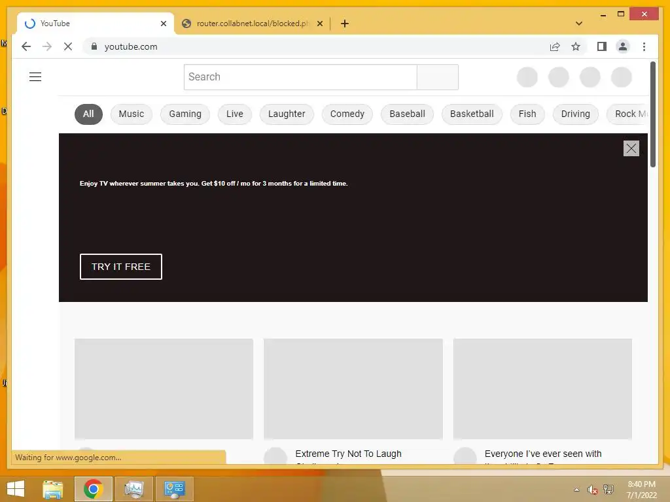
Task: Click the Chrome taskbar icon
Action: click(93, 489)
